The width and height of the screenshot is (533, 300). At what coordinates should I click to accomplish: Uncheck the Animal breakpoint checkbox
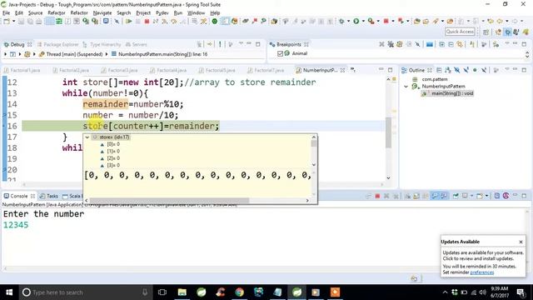[x=280, y=53]
